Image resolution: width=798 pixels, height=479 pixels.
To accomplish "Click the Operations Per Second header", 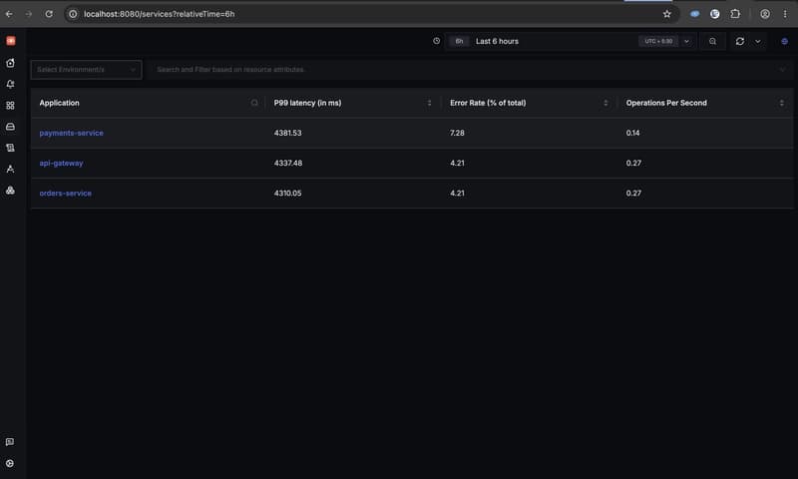I will (666, 103).
